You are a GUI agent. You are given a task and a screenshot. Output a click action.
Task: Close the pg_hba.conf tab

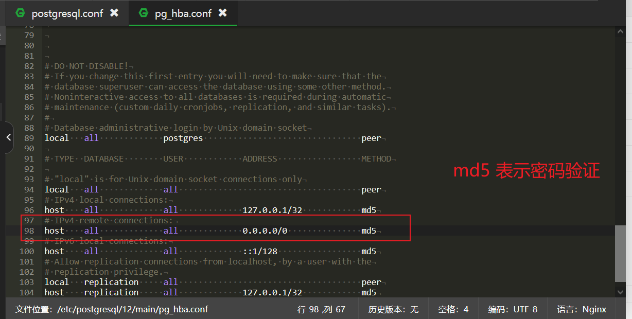pyautogui.click(x=222, y=14)
